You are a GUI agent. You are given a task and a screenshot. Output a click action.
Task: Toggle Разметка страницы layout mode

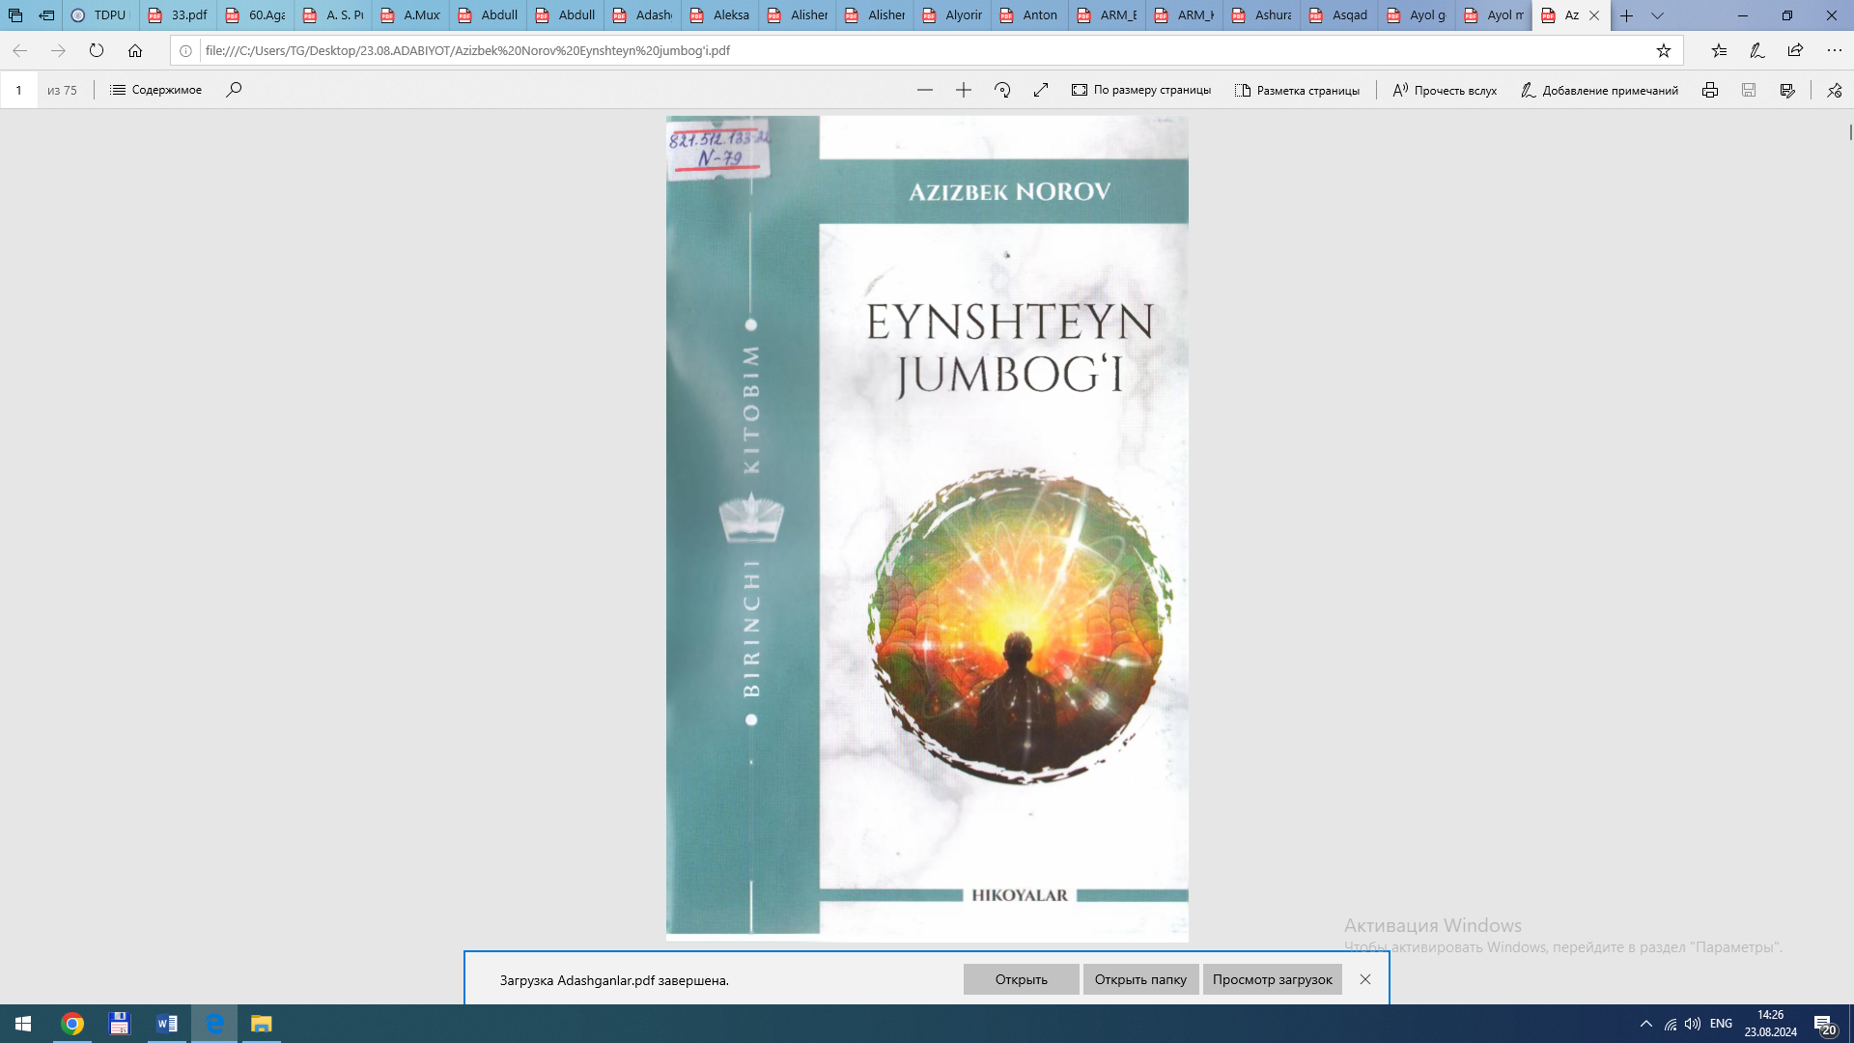[1298, 90]
